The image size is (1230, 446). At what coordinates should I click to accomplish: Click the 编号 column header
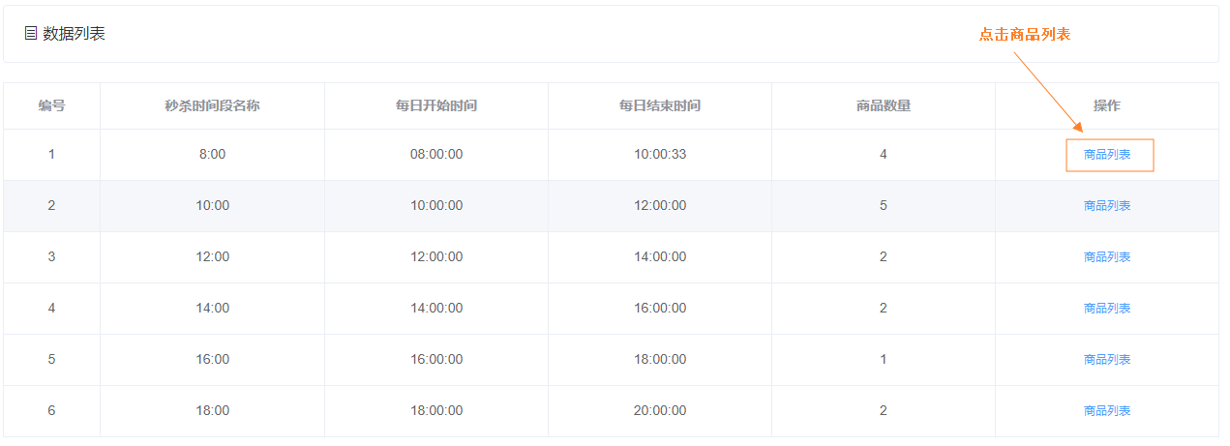point(51,106)
